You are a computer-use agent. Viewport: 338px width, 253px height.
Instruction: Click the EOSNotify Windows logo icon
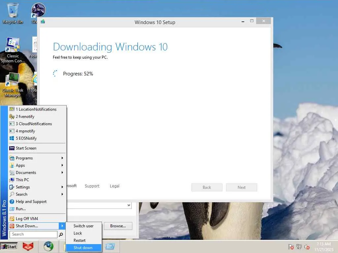12,138
